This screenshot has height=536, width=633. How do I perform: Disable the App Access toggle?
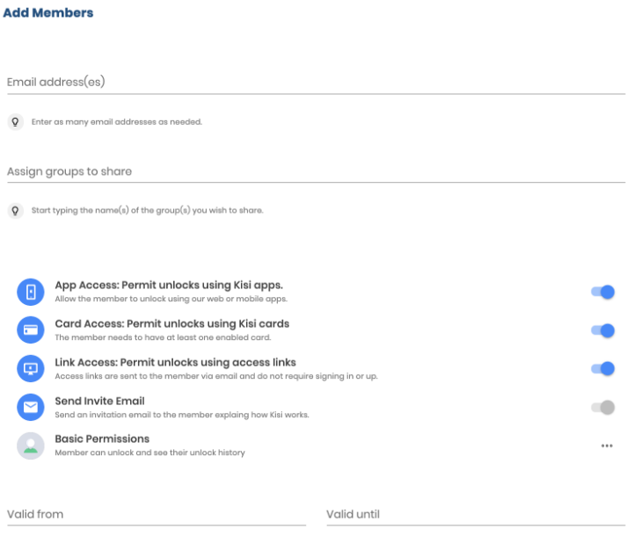tap(603, 292)
